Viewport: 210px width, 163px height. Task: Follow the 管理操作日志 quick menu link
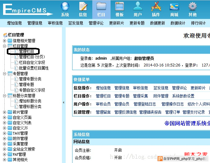tap(173, 104)
